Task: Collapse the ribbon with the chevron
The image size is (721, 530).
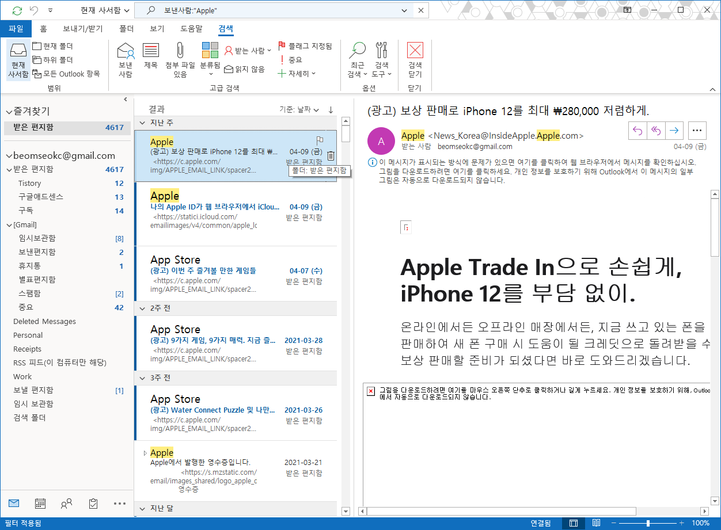Action: tap(712, 89)
